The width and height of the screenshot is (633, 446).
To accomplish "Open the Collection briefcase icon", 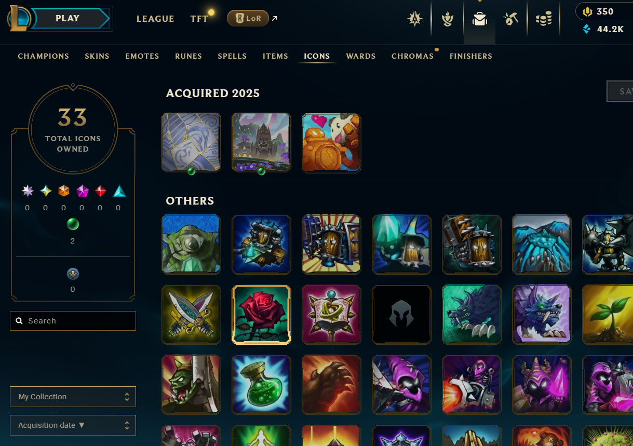I will pyautogui.click(x=479, y=20).
